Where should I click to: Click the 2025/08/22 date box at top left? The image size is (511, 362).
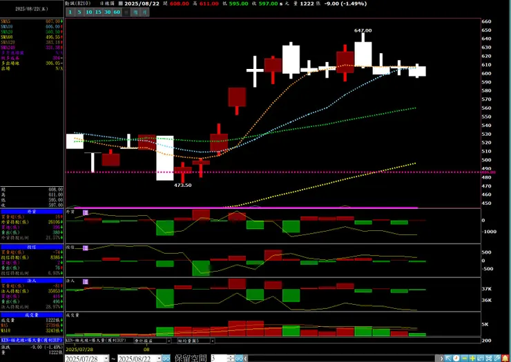[32, 9]
